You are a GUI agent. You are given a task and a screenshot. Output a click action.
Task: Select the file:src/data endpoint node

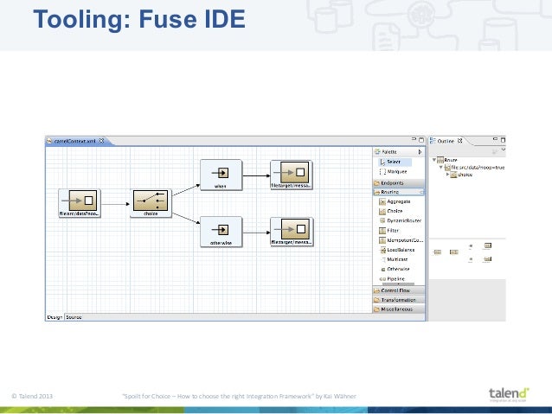80,203
